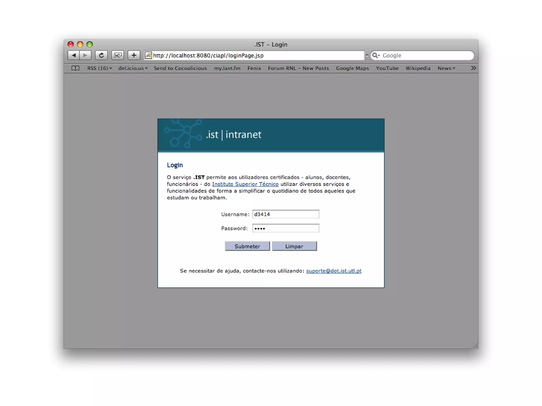This screenshot has width=542, height=406.
Task: Click the web clip scissors icon
Action: click(x=118, y=55)
